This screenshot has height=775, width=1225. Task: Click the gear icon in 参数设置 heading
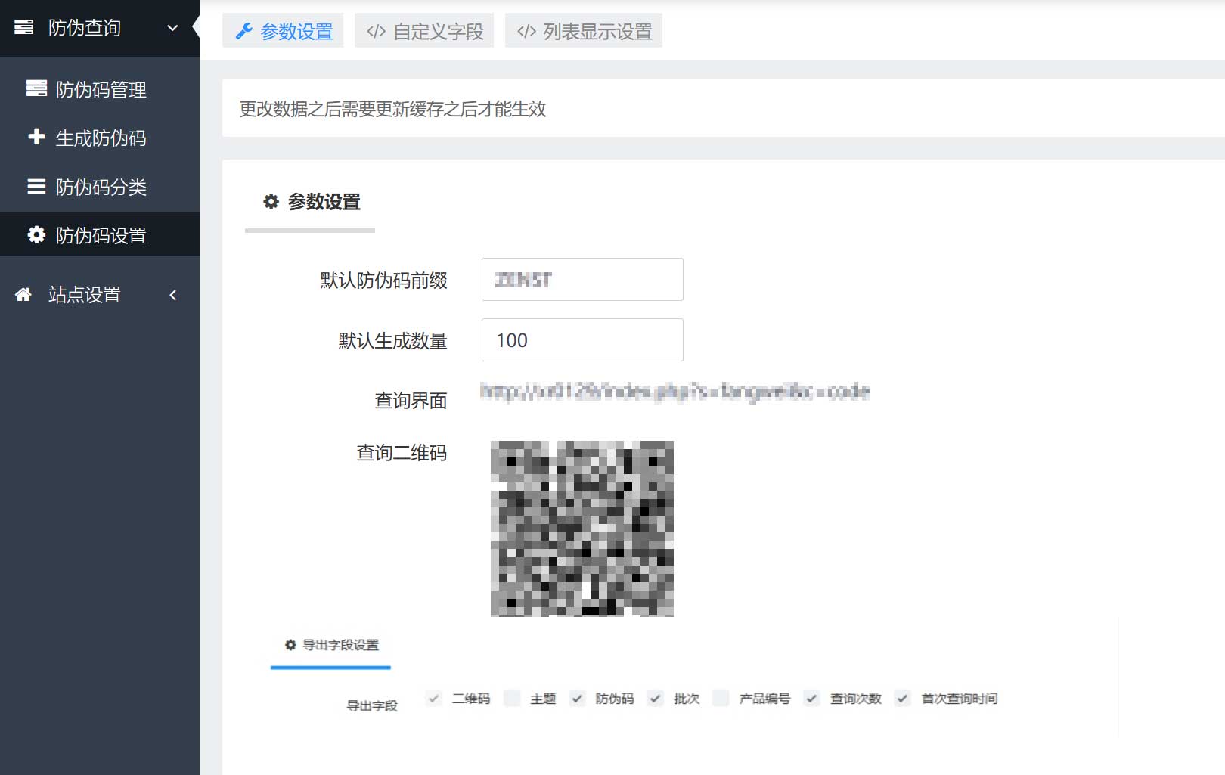pos(271,201)
